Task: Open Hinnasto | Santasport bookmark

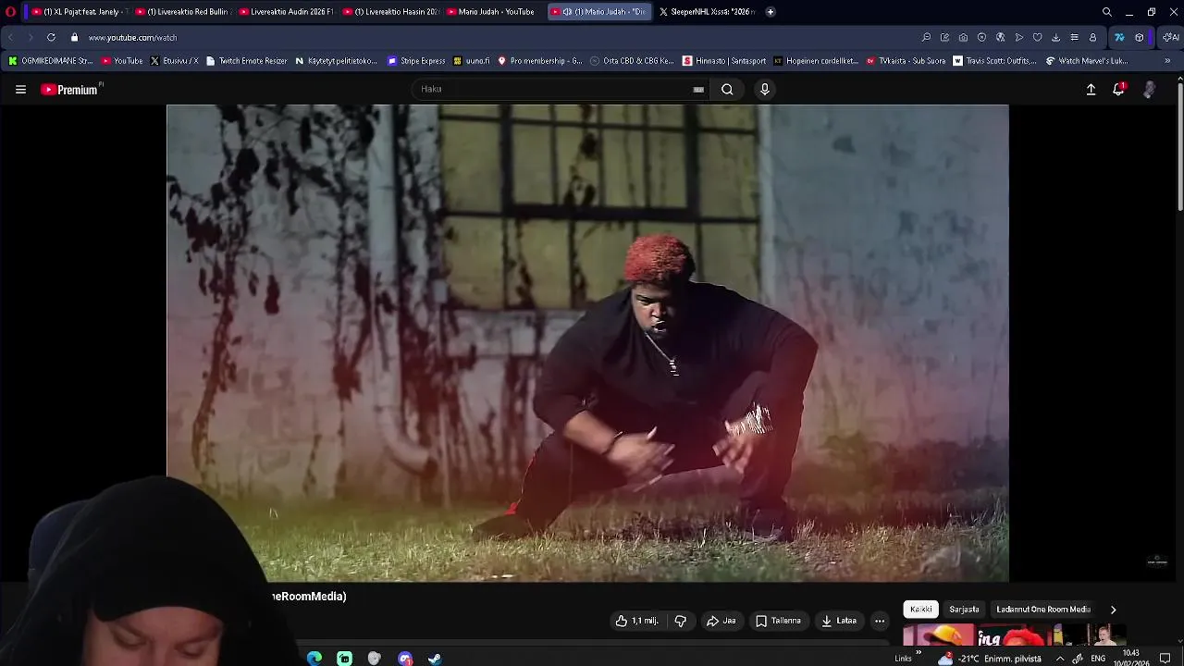Action: (724, 61)
